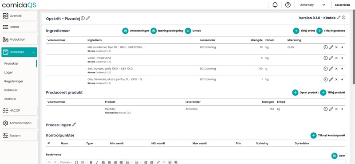This screenshot has width=355, height=164.
Task: Toggle center text alignment in editor
Action: [109, 162]
